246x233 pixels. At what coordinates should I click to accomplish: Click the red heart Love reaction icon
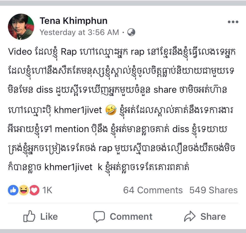pyautogui.click(x=34, y=190)
